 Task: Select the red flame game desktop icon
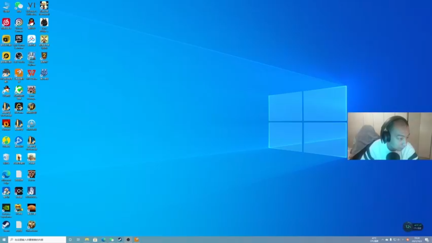[x=6, y=125]
